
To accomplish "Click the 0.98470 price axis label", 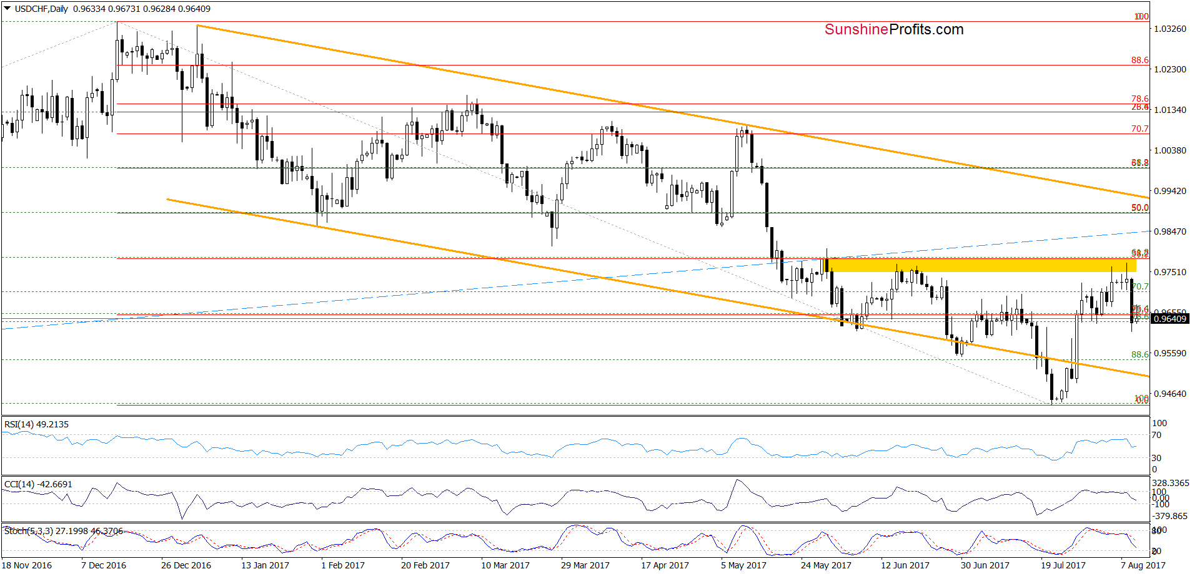I will coord(1170,231).
